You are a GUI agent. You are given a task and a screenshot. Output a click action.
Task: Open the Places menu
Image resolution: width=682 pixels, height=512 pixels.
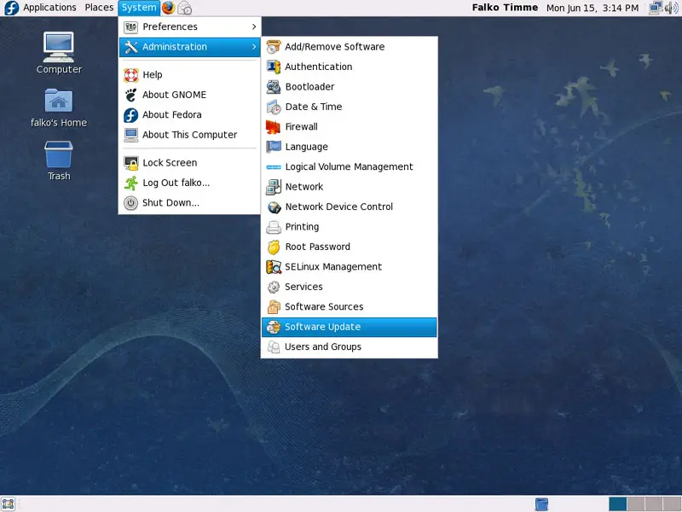99,8
